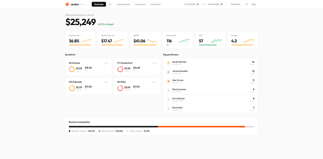The height and width of the screenshot is (159, 323).
Task: Click the orange retail segment of revenue bar
Action: point(201,127)
